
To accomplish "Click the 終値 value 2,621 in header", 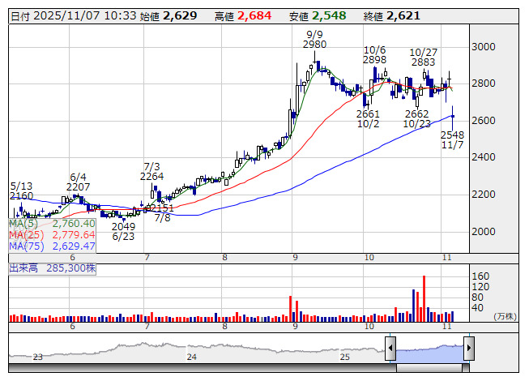I will [403, 16].
